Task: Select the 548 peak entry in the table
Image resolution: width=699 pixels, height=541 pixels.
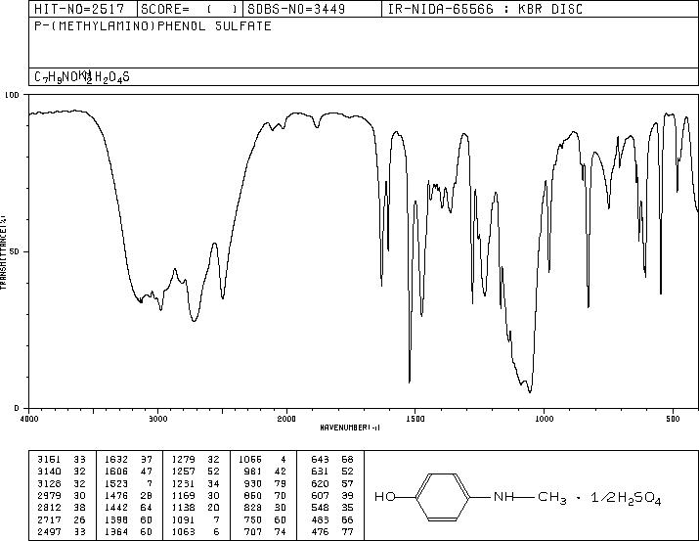Action: click(x=332, y=508)
